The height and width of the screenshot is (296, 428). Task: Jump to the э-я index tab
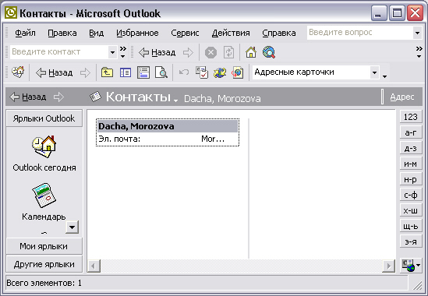(x=411, y=241)
